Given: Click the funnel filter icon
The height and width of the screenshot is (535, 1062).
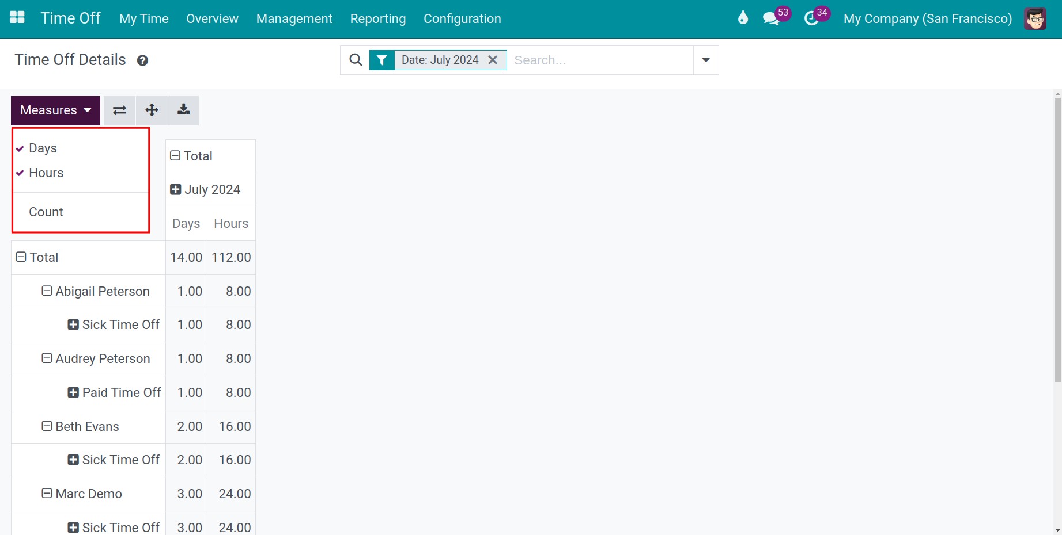Looking at the screenshot, I should [381, 60].
